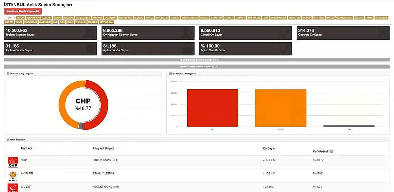
Task: Click the checkmark icon on Geçerli Oy Sayısı card
Action: click(x=284, y=33)
